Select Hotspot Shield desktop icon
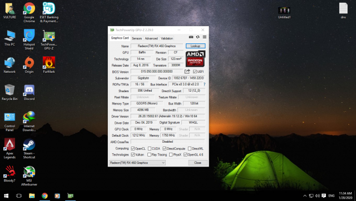The image size is (356, 201). coord(29,39)
